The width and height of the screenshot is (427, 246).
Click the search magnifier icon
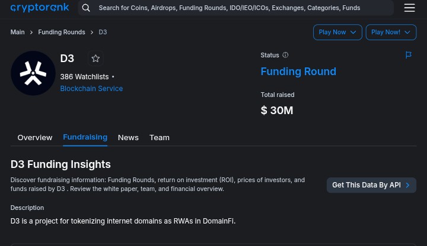coord(86,8)
